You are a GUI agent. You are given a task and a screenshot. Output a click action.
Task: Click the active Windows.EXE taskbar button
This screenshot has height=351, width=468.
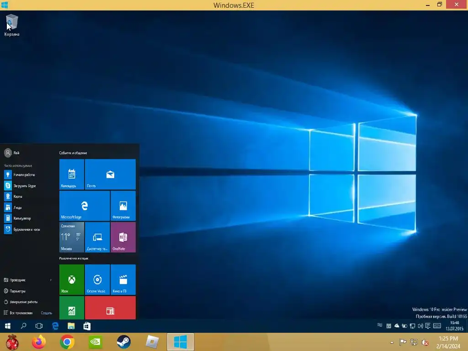[x=180, y=342]
